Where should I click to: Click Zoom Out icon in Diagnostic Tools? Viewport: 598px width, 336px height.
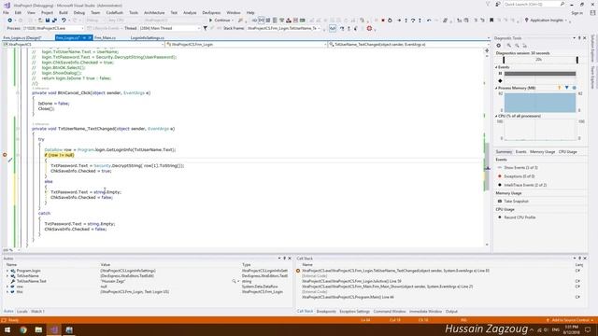pos(517,46)
